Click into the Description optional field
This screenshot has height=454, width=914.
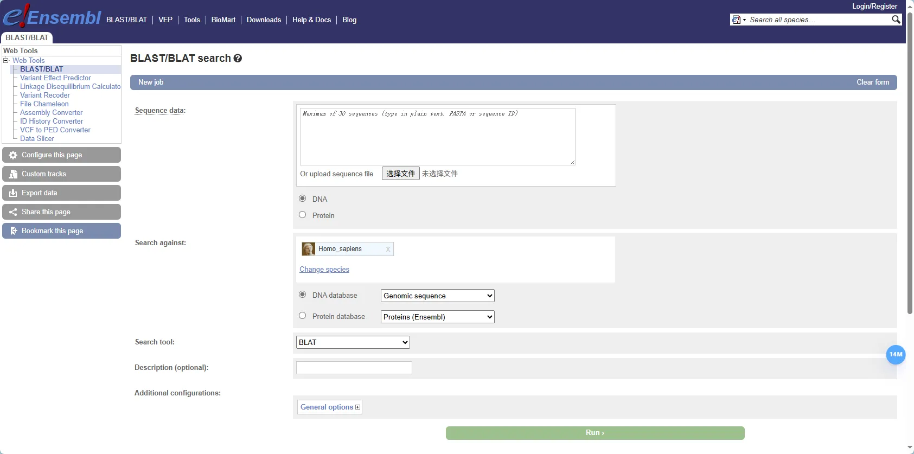tap(354, 368)
